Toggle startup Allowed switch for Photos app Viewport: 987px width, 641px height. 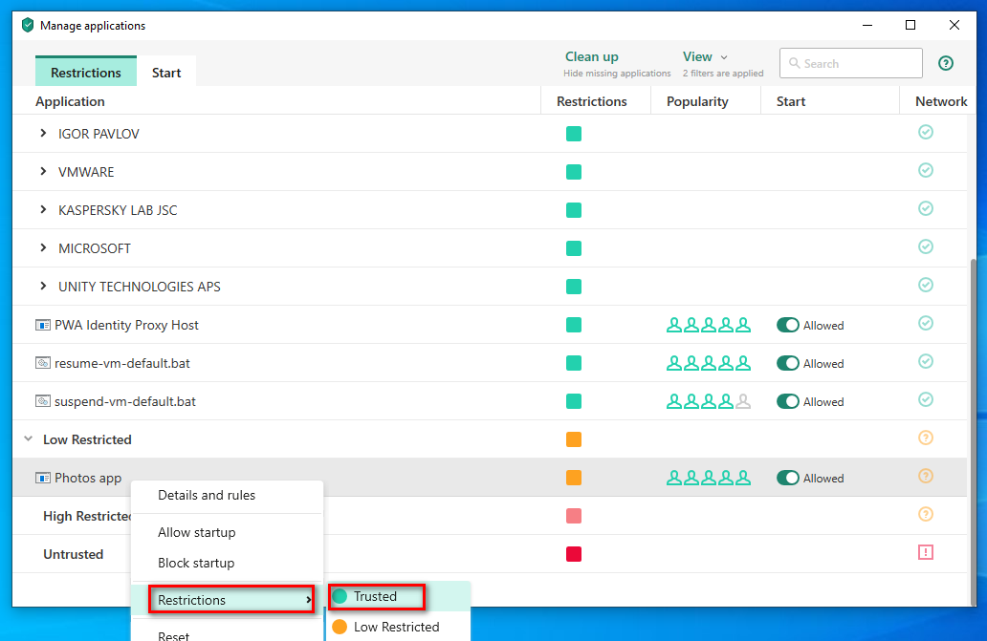pos(787,479)
